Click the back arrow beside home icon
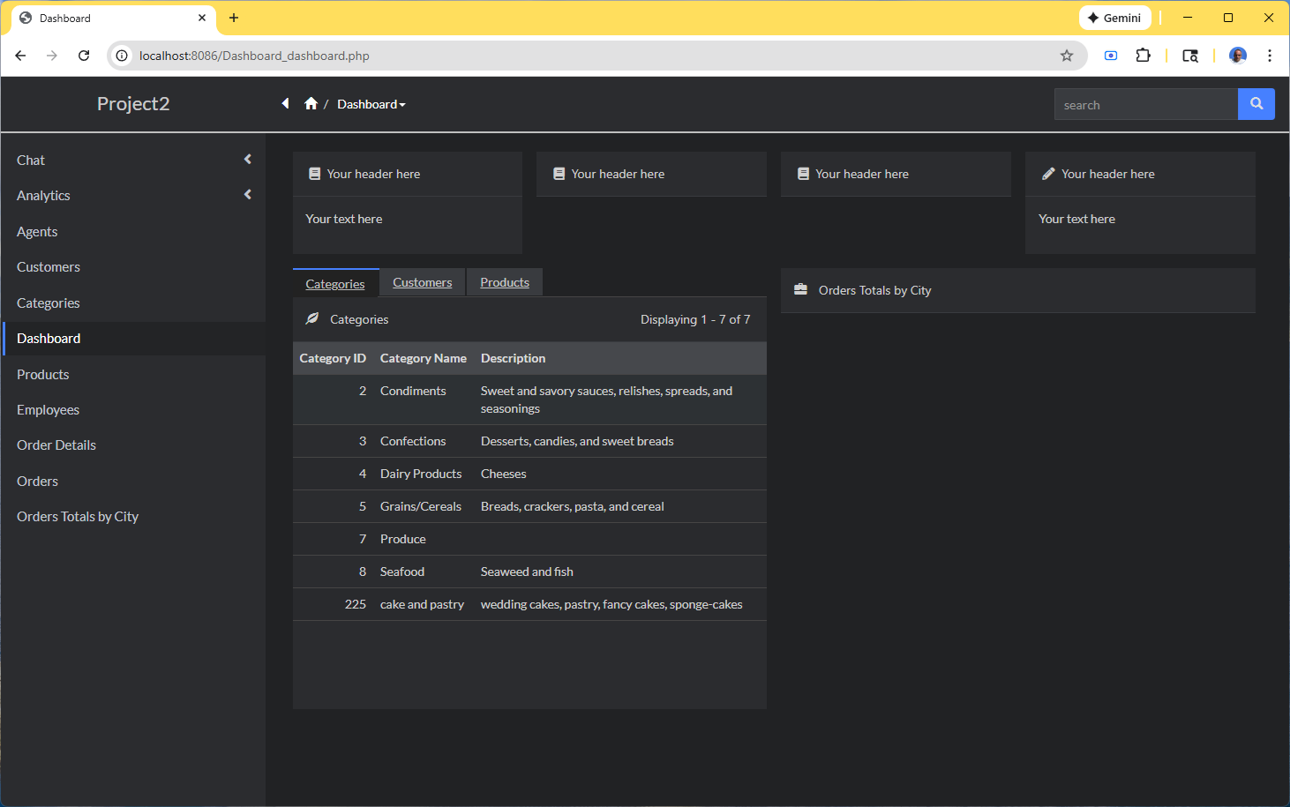Image resolution: width=1290 pixels, height=807 pixels. click(285, 104)
